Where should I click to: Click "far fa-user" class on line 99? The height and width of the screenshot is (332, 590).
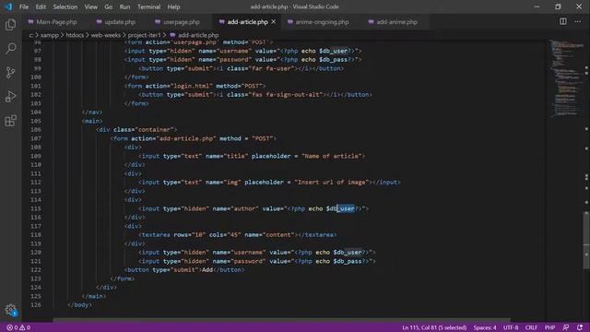coord(271,68)
